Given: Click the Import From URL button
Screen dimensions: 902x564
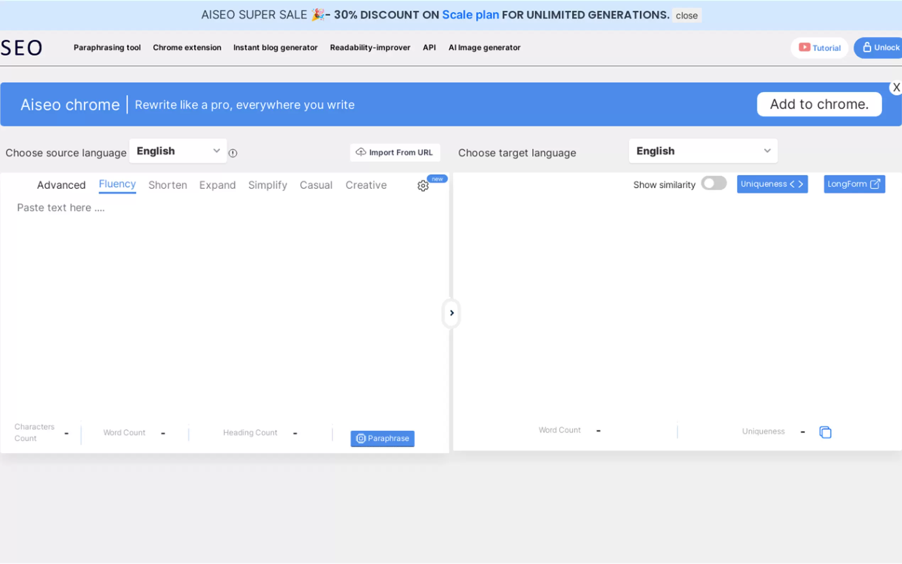Looking at the screenshot, I should click(395, 153).
